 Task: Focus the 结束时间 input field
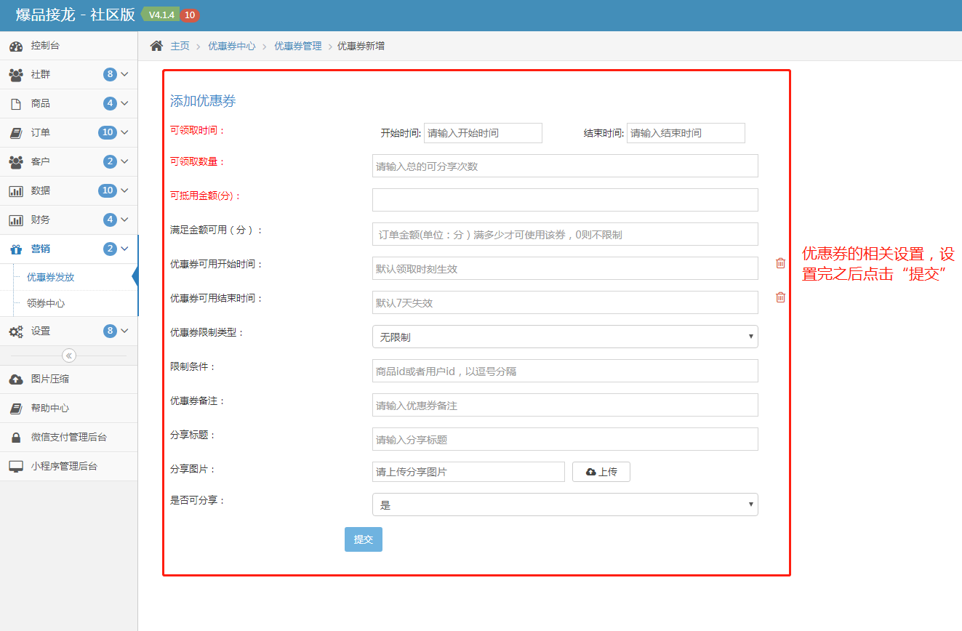(x=686, y=133)
